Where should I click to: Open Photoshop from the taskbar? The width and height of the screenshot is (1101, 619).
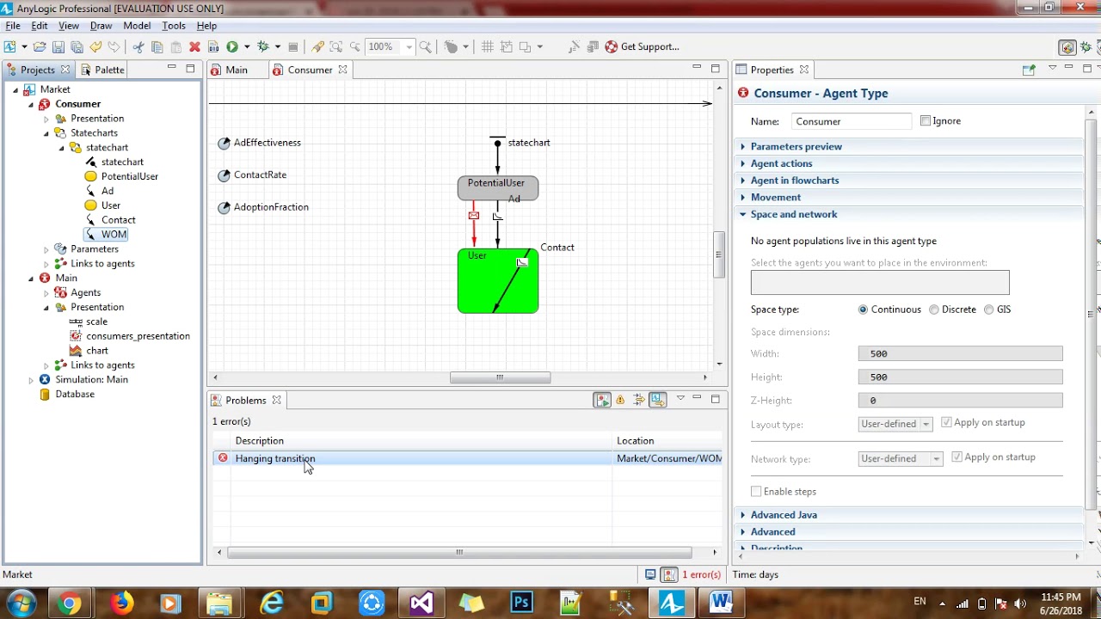pos(522,603)
